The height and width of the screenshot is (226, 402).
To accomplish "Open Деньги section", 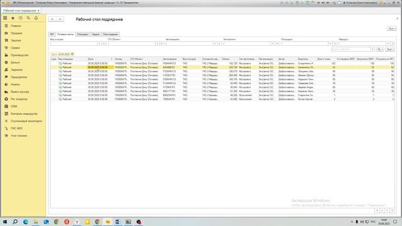I will click(15, 62).
